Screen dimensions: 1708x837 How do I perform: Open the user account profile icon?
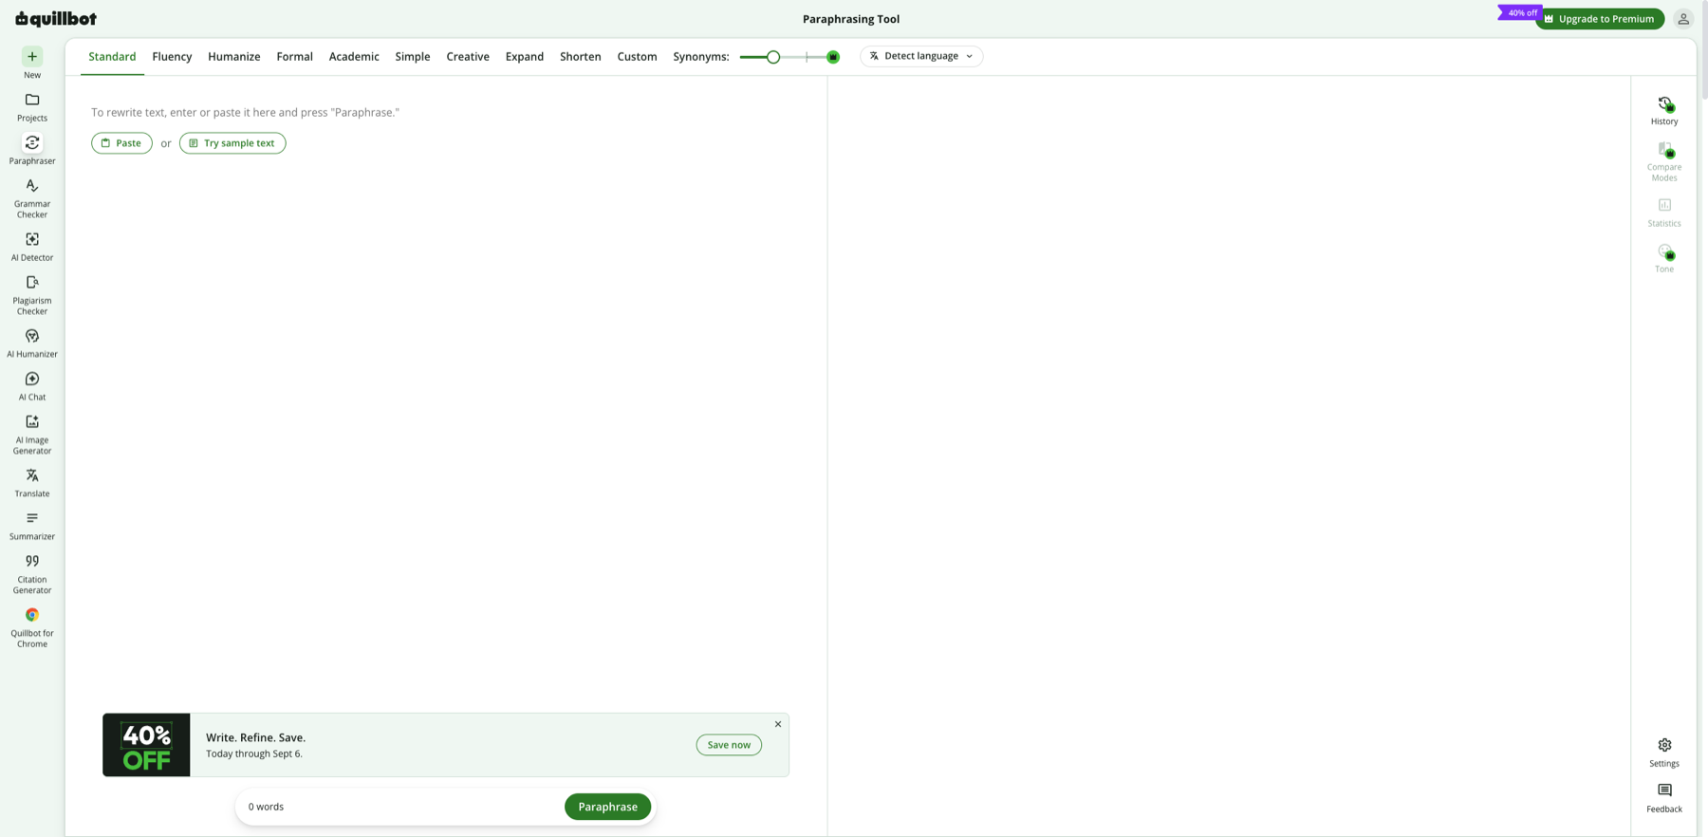tap(1683, 19)
